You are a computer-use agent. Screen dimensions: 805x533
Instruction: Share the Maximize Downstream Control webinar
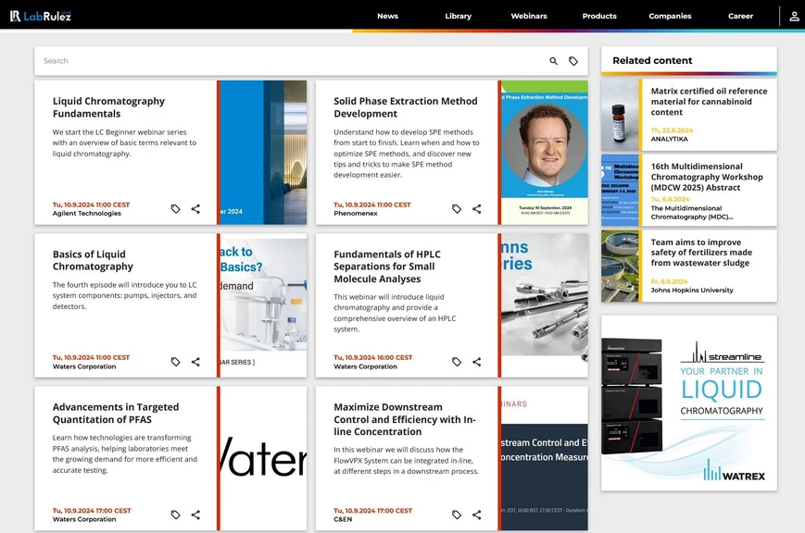point(476,514)
